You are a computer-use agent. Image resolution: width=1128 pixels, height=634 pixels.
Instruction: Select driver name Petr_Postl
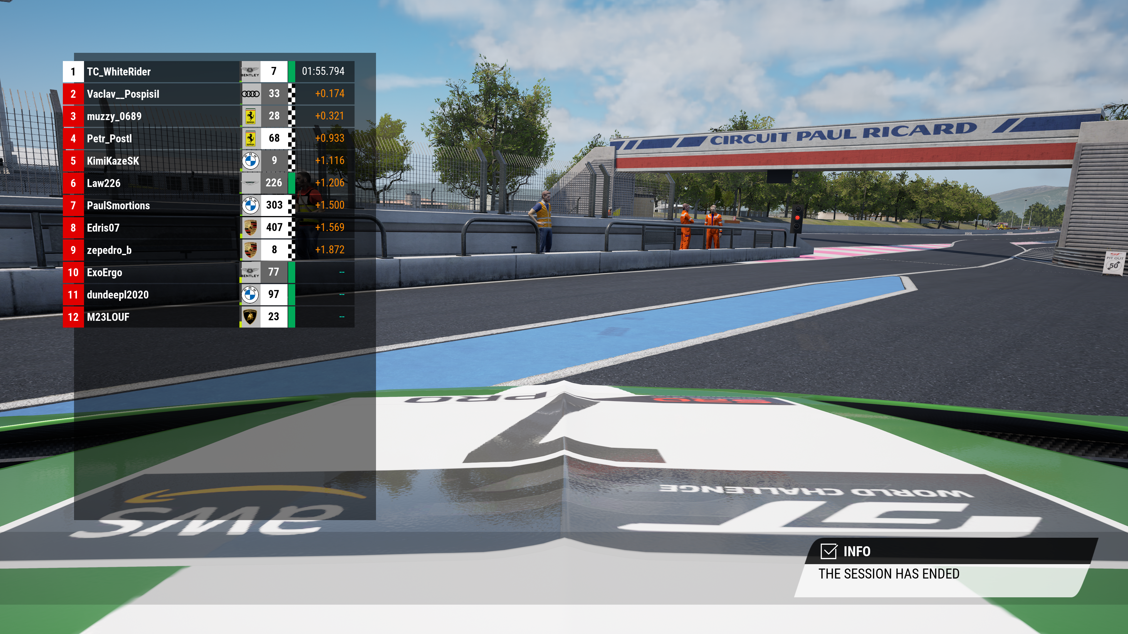(110, 139)
